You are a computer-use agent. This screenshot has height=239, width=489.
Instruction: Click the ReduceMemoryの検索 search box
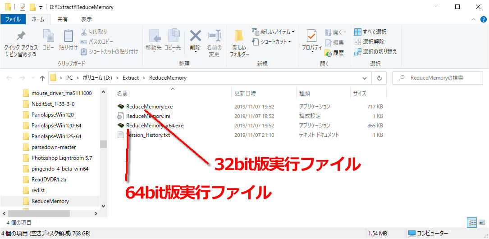pos(437,78)
